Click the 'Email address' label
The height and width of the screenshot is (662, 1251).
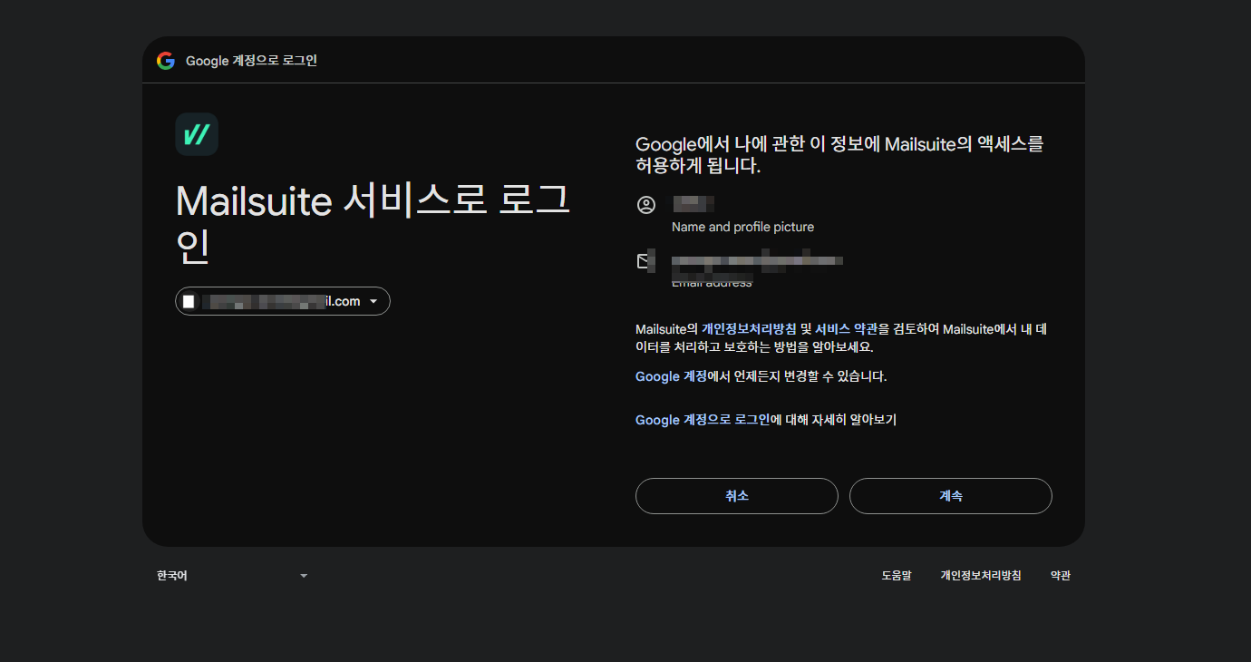(712, 283)
